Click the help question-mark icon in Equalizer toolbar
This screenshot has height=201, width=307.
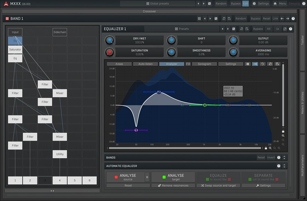(290, 29)
